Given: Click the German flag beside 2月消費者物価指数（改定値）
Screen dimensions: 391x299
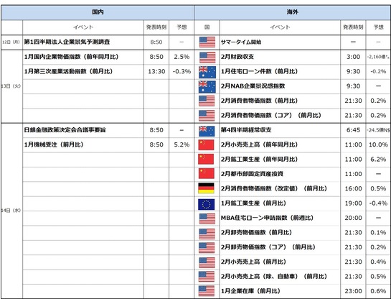Looking at the screenshot, I should click(x=206, y=188).
